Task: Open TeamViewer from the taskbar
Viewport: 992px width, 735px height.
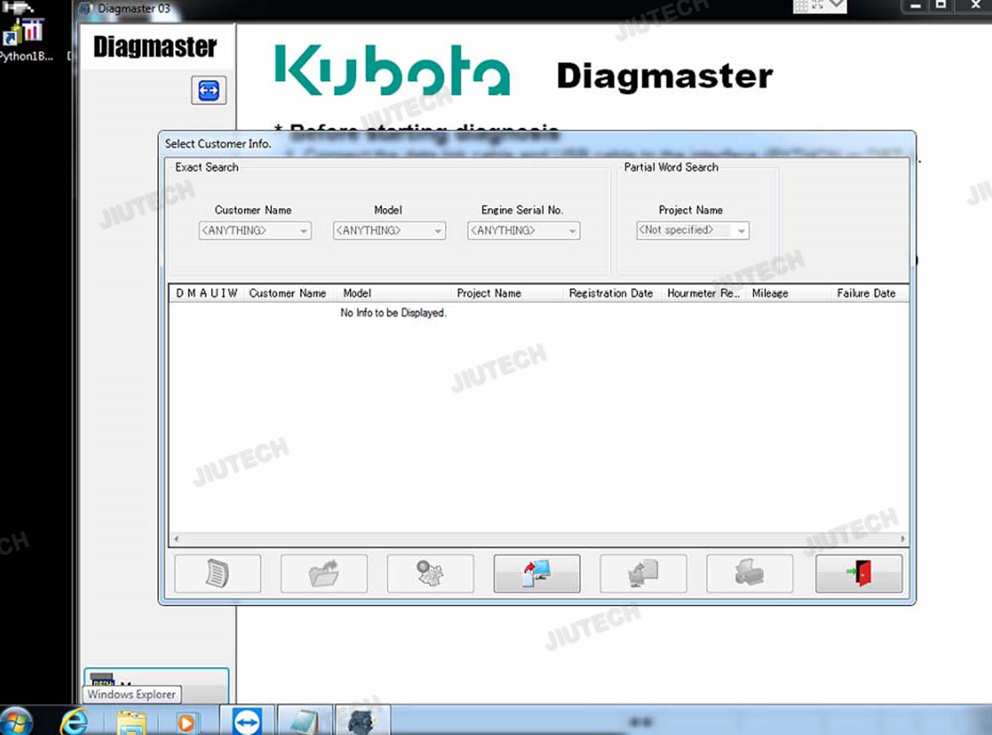Action: [x=247, y=721]
